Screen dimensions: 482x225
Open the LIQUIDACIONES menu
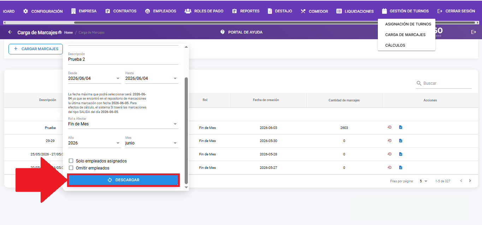[355, 11]
